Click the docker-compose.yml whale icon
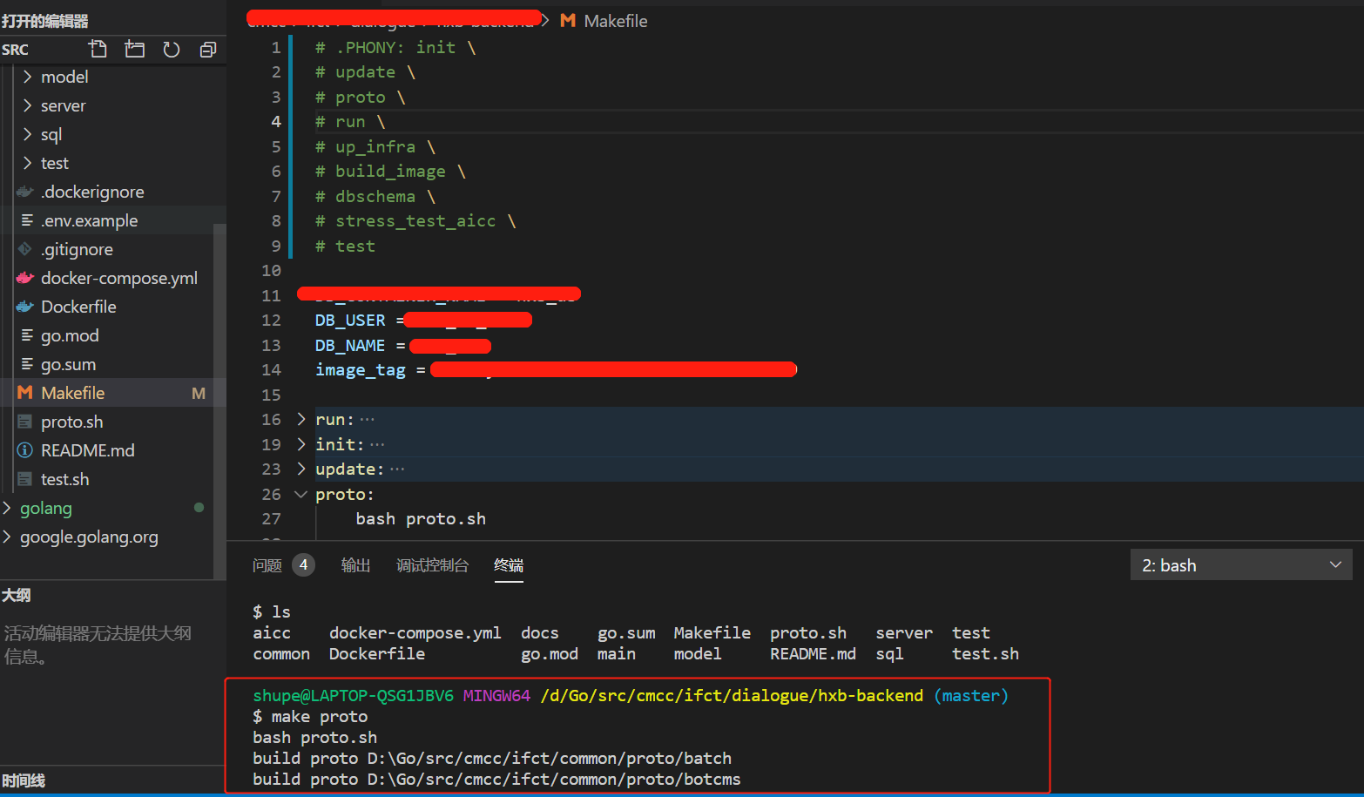The image size is (1364, 797). coord(25,278)
